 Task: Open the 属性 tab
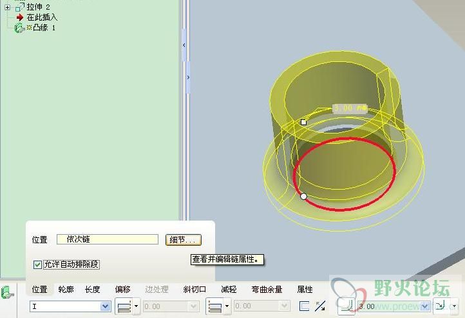click(305, 289)
